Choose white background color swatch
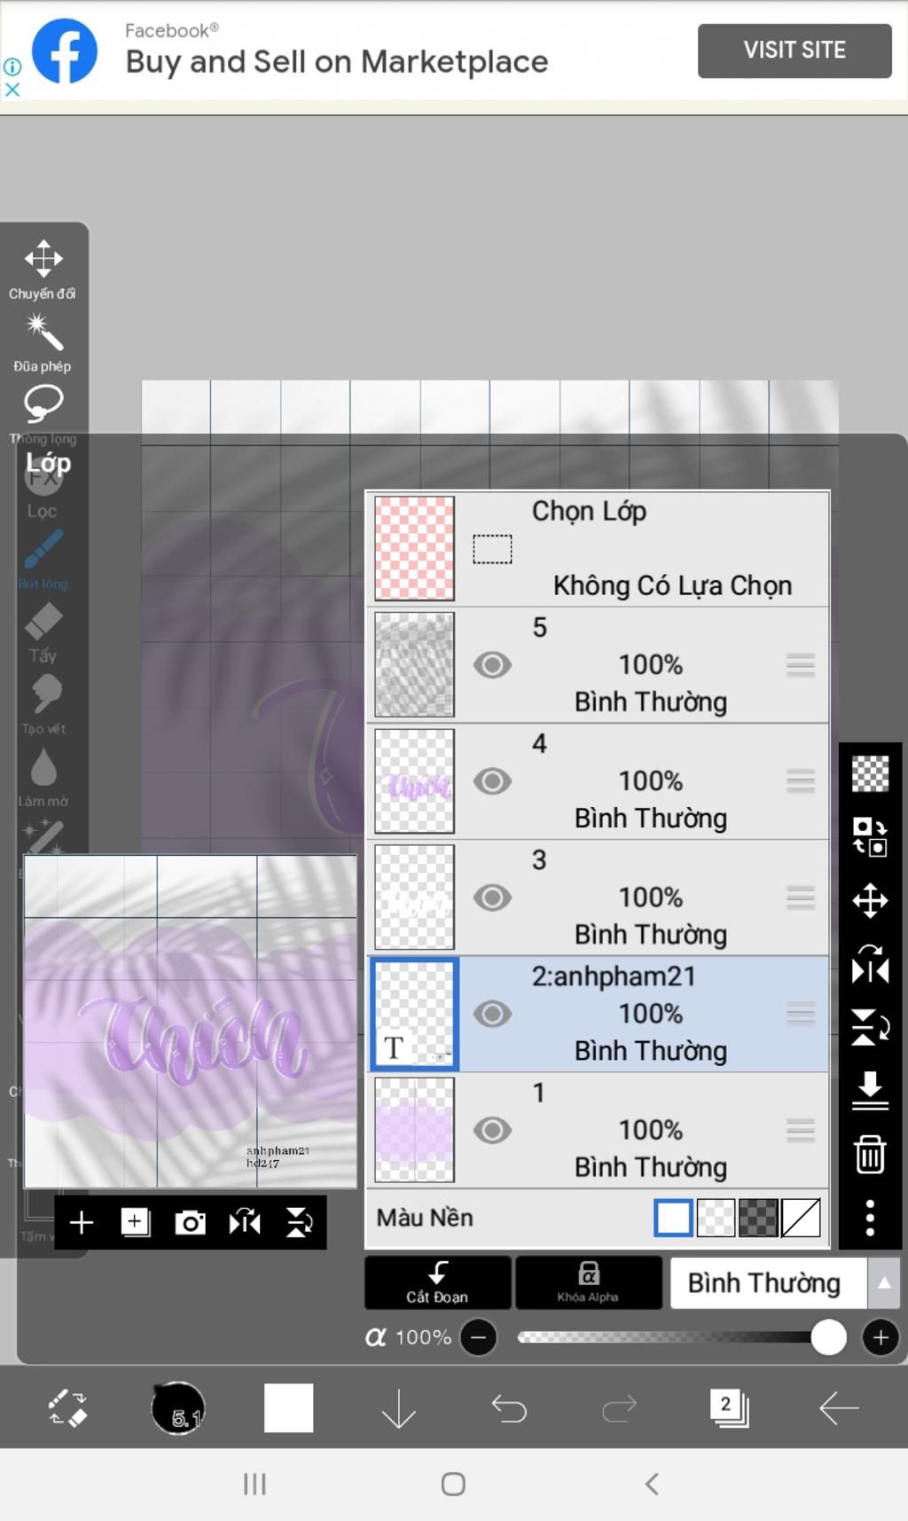Viewport: 908px width, 1521px height. [x=673, y=1218]
